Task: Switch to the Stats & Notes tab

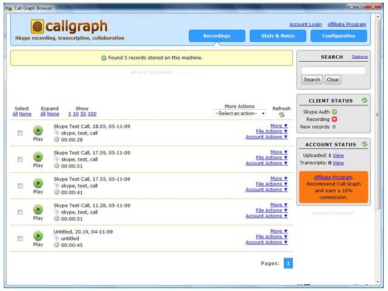Action: click(x=278, y=36)
